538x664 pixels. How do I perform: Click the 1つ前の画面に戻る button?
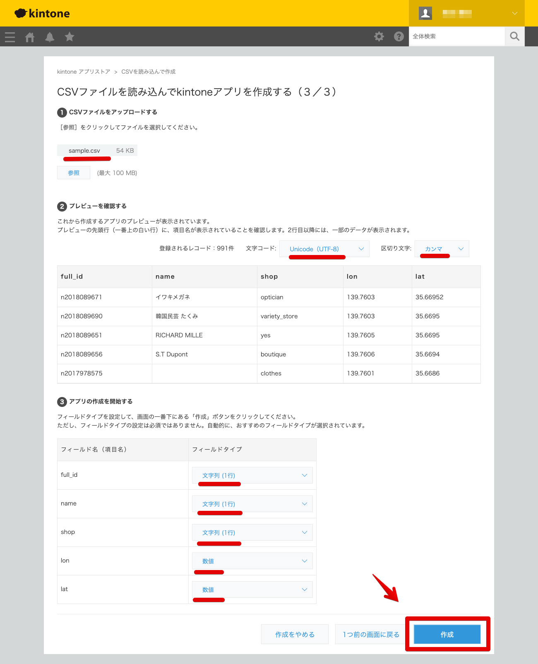(371, 634)
